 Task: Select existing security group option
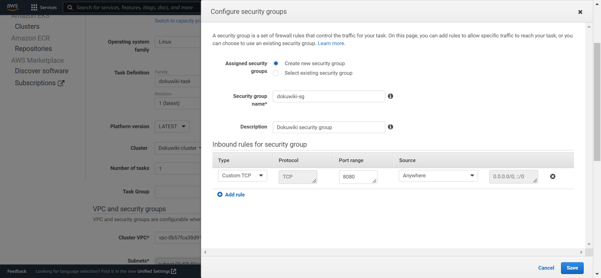point(276,73)
